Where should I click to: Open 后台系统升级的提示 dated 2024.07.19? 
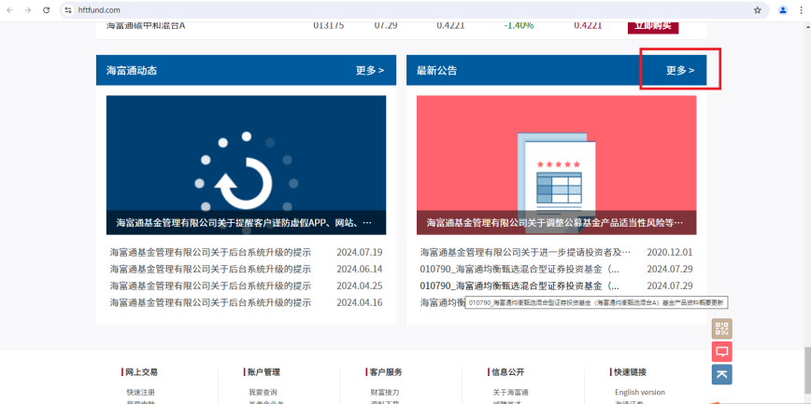click(210, 253)
